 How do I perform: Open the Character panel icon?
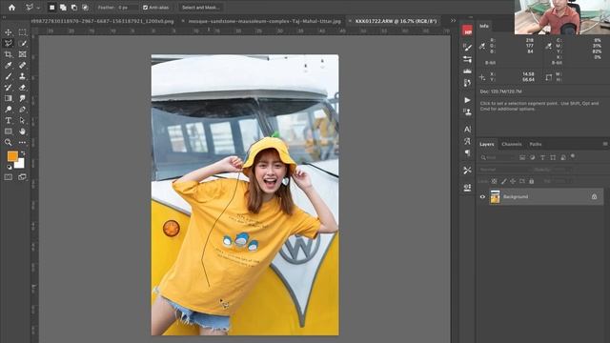pyautogui.click(x=467, y=130)
